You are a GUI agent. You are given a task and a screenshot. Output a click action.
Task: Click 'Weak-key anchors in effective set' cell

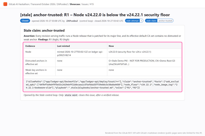coord(39,71)
